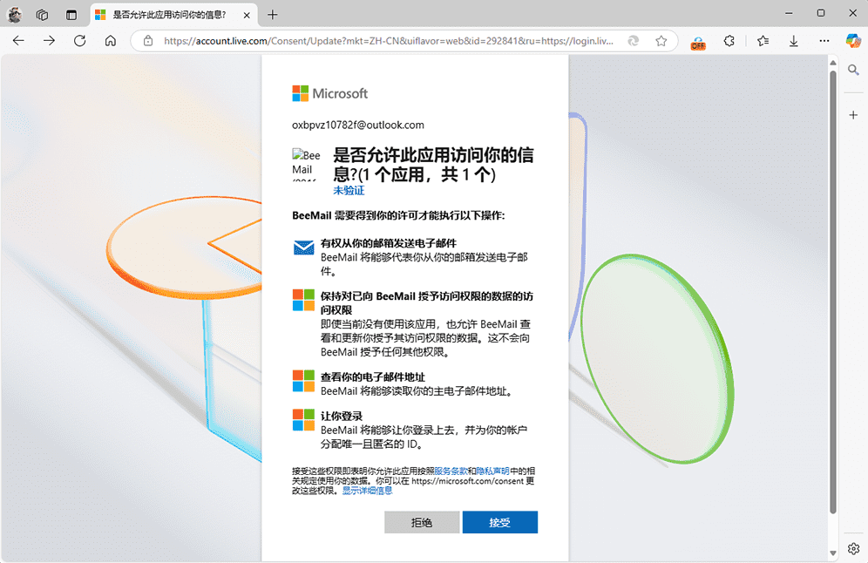
Task: Click the scrollbar up arrow
Action: (833, 63)
